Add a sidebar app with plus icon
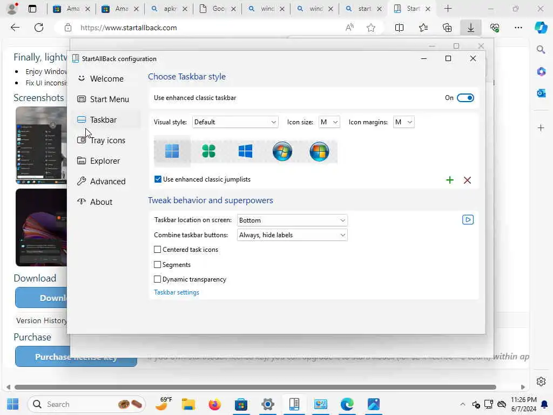This screenshot has width=553, height=415. [x=541, y=128]
